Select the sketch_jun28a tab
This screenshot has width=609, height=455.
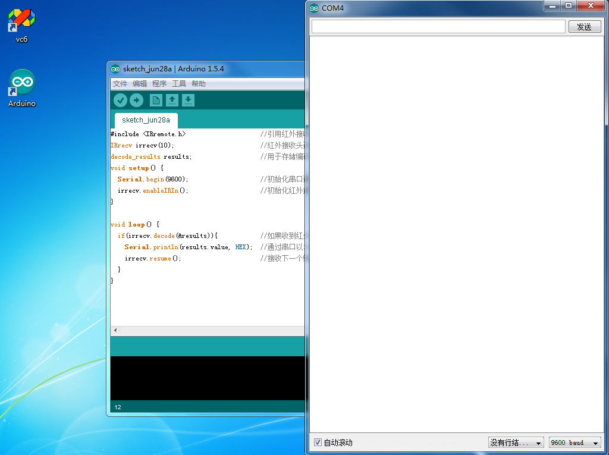[146, 120]
